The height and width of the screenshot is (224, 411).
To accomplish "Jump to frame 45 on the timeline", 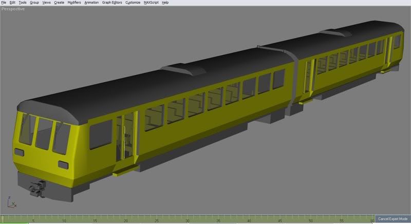I will (279, 219).
